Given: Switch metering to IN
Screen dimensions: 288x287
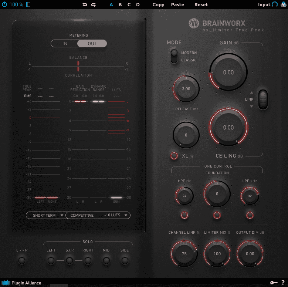Looking at the screenshot, I should (65, 44).
